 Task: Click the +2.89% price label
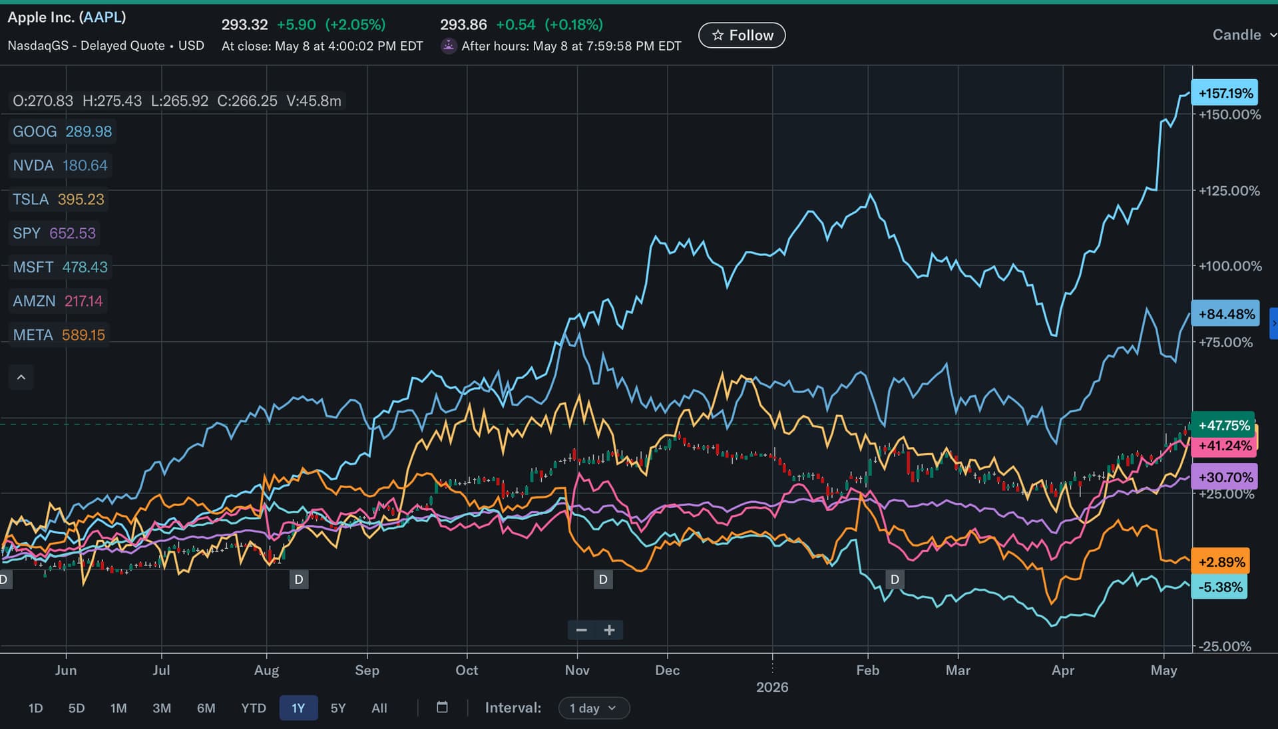coord(1221,562)
